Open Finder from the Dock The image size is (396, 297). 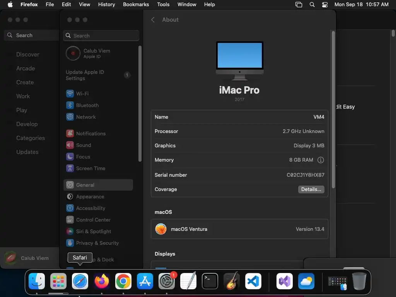click(x=37, y=281)
